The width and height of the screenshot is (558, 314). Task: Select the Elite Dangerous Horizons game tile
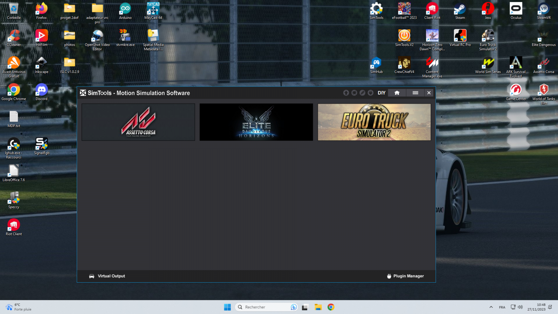click(x=256, y=122)
